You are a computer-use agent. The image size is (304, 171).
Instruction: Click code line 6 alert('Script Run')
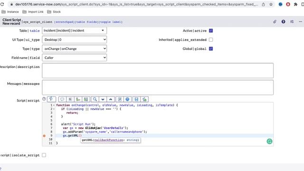coord(78,124)
